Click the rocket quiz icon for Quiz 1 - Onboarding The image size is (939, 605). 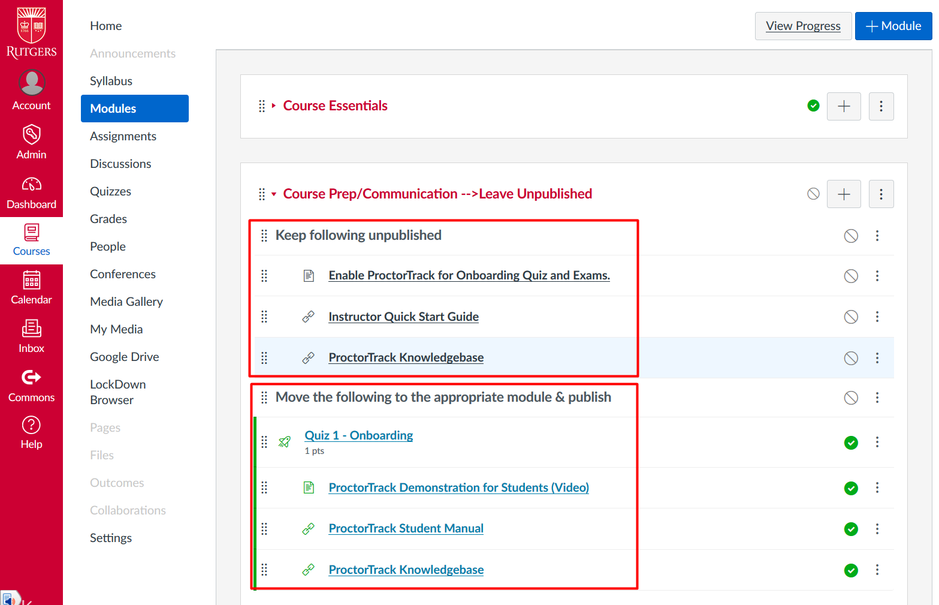285,442
